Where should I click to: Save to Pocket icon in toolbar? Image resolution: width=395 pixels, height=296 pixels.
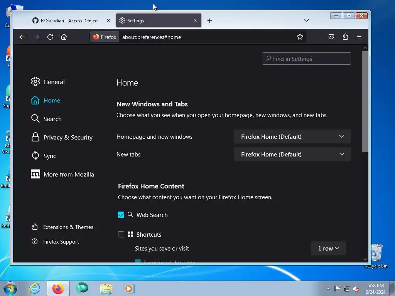tap(331, 37)
